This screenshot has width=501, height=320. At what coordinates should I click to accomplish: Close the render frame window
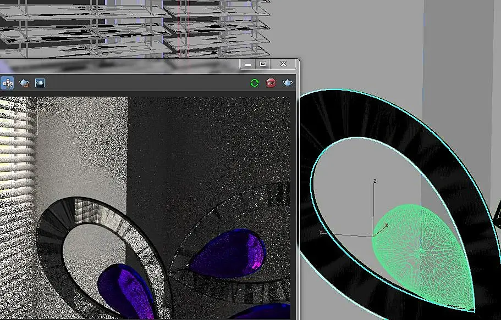pos(283,64)
